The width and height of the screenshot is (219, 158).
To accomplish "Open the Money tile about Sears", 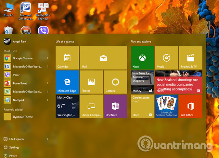I will tap(142, 82).
